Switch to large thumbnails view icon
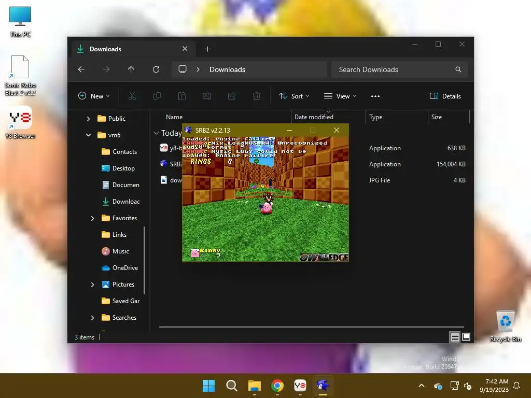The height and width of the screenshot is (398, 531). (466, 337)
